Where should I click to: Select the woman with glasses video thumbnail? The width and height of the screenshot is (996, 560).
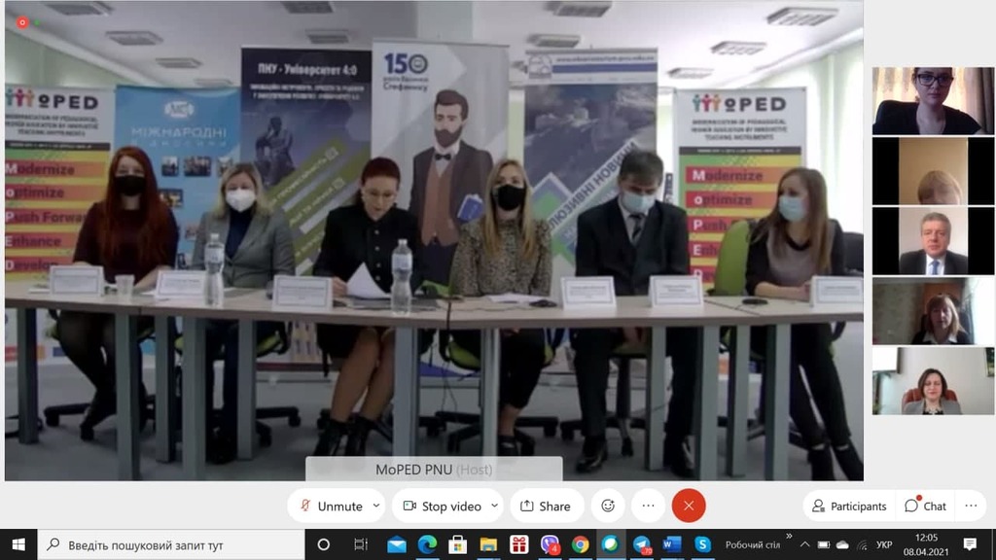[933, 101]
